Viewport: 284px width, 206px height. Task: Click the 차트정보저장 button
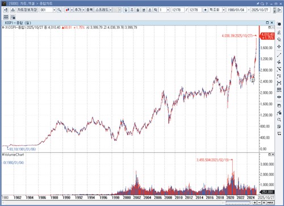27,10
